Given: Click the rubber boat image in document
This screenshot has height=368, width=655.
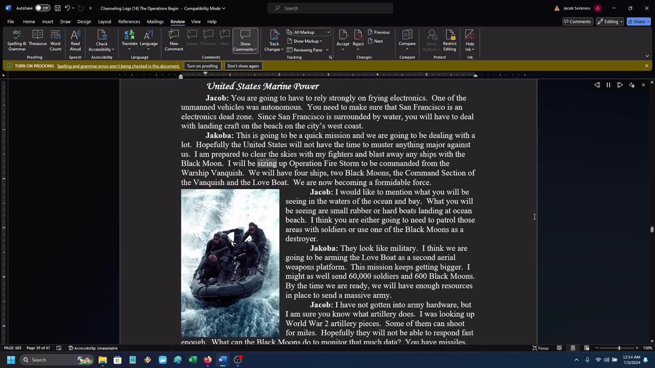Looking at the screenshot, I should click(230, 263).
